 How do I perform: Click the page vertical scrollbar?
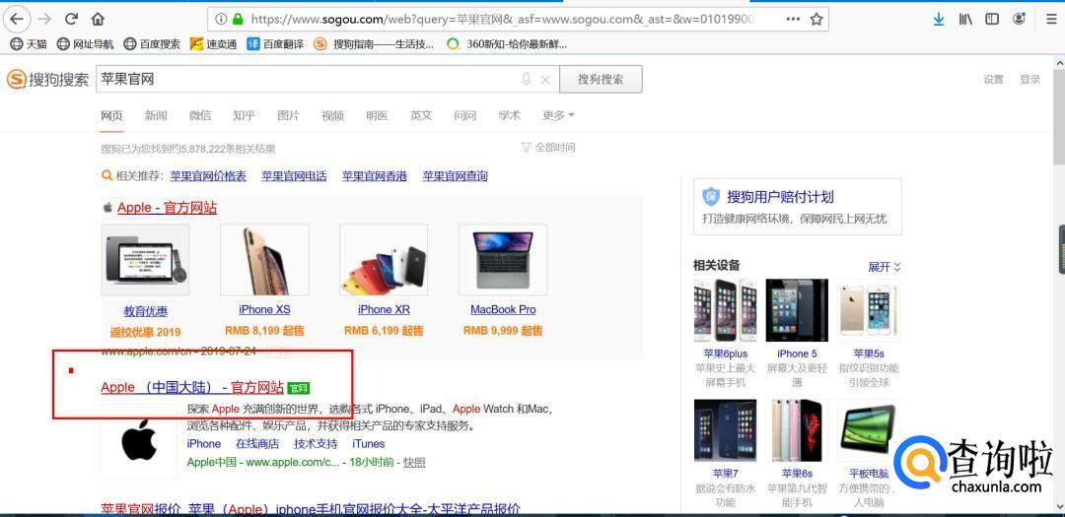coord(1059,115)
